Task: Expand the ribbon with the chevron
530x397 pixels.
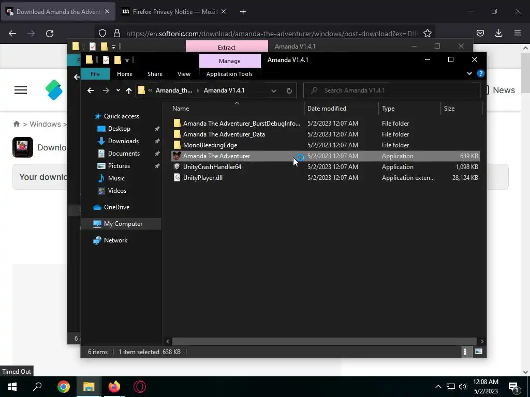Action: click(x=469, y=73)
